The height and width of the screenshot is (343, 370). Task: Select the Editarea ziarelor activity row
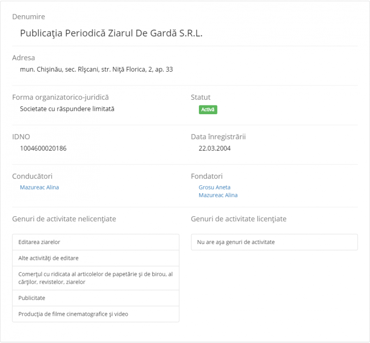pos(96,242)
